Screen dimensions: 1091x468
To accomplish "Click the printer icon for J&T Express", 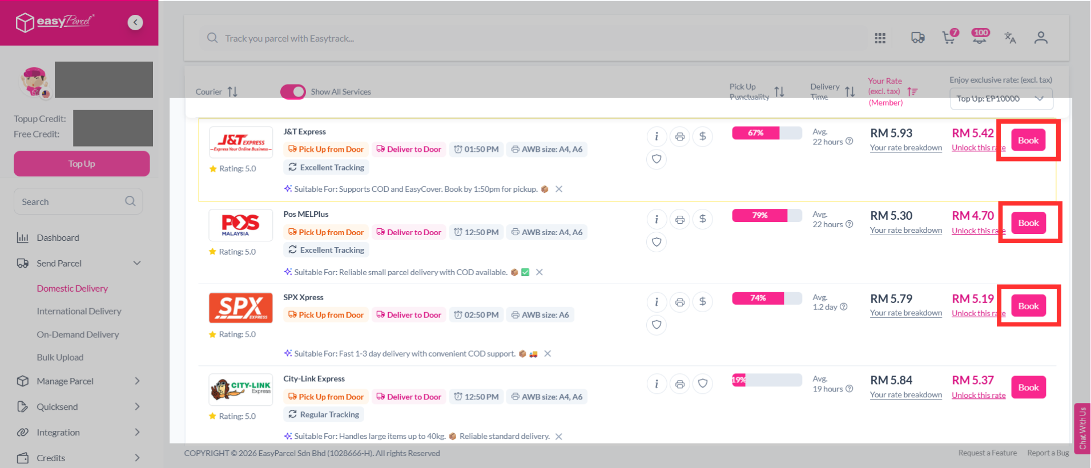I will (680, 136).
